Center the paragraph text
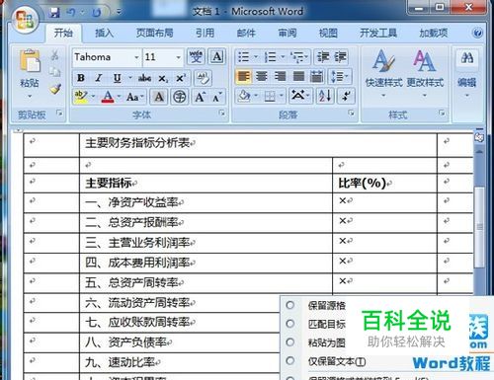The height and width of the screenshot is (380, 494). pos(262,76)
